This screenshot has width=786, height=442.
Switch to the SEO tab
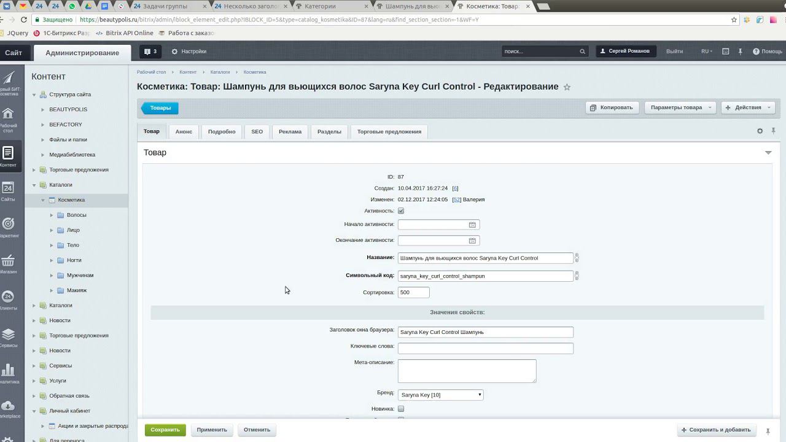coord(257,131)
